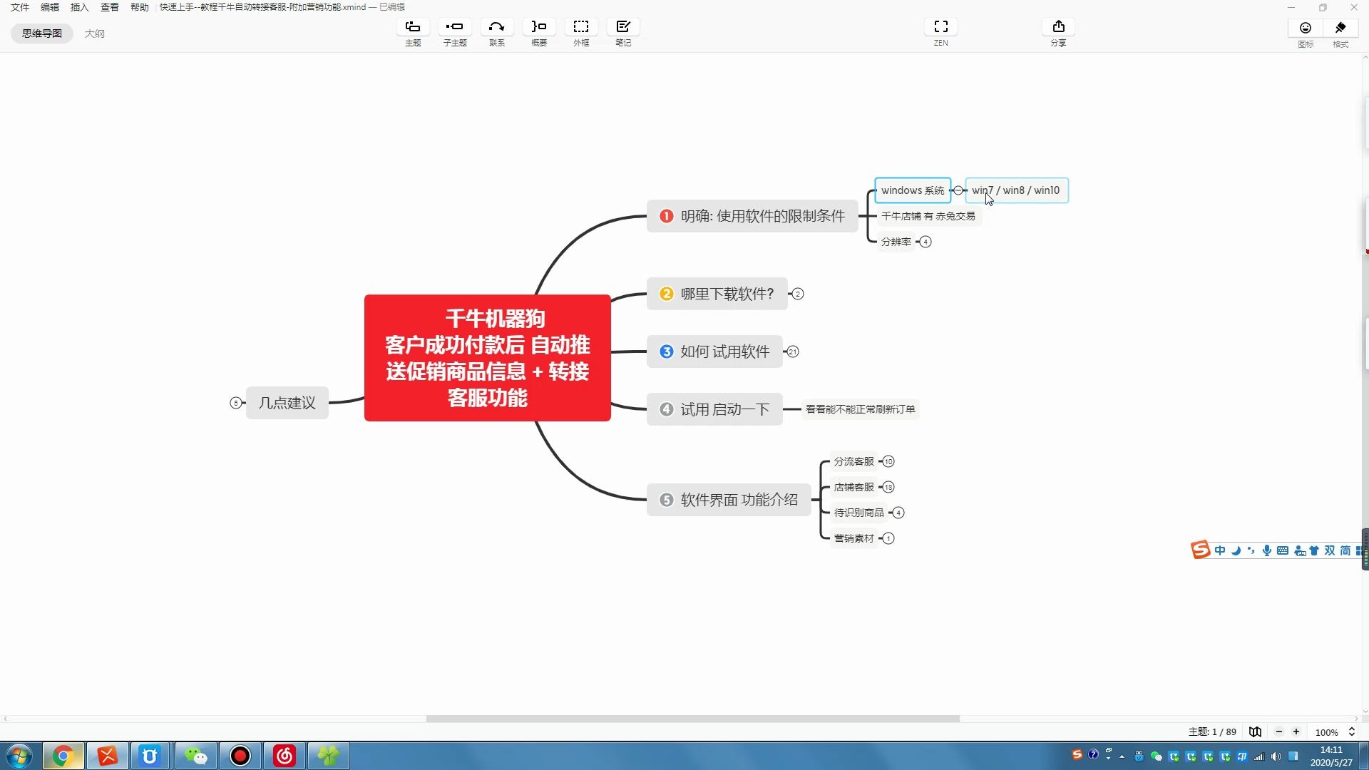
Task: Click the 分流客服 tree item
Action: click(x=853, y=461)
